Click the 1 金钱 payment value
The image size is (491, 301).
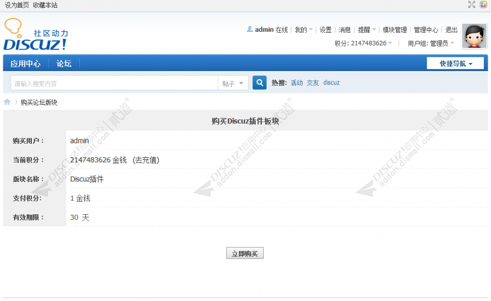(80, 198)
